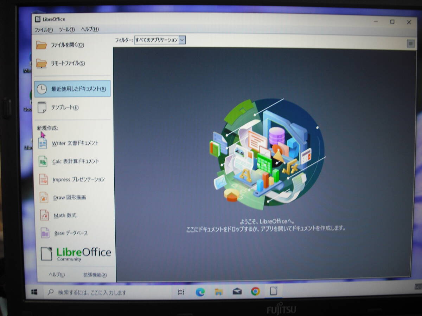Click the ヘルプ(L) button at sidebar bottom
This screenshot has width=422, height=316.
(x=57, y=275)
